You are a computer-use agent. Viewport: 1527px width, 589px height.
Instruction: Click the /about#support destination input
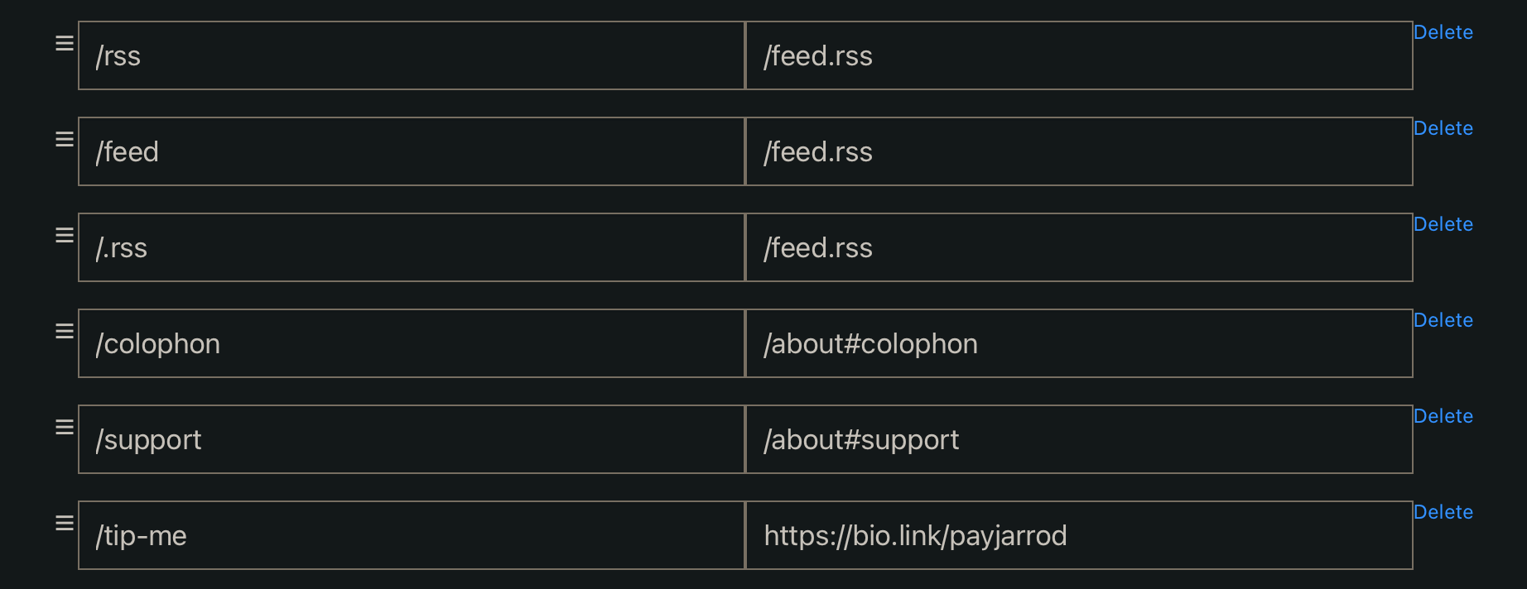(x=1078, y=439)
